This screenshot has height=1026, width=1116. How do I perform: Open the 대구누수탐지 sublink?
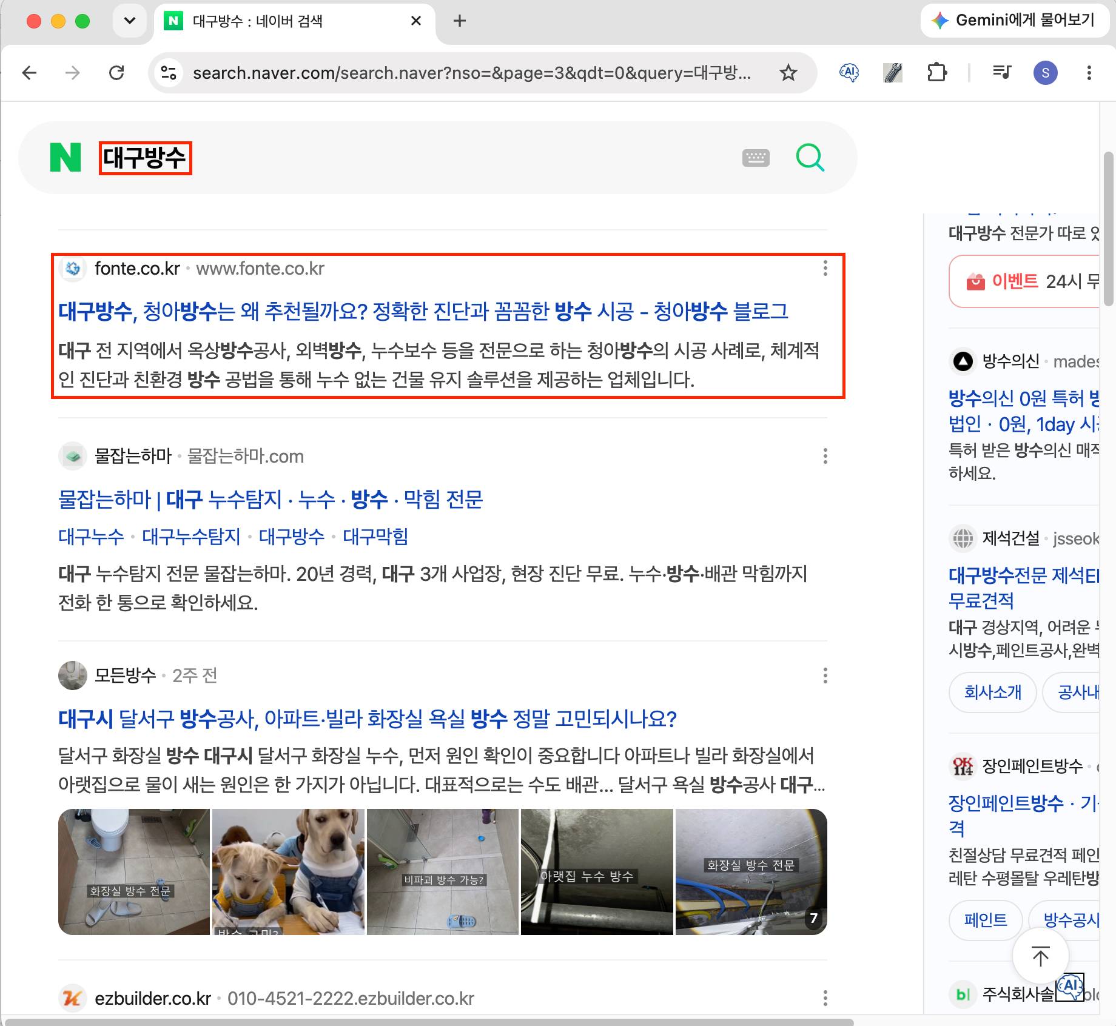pyautogui.click(x=191, y=537)
